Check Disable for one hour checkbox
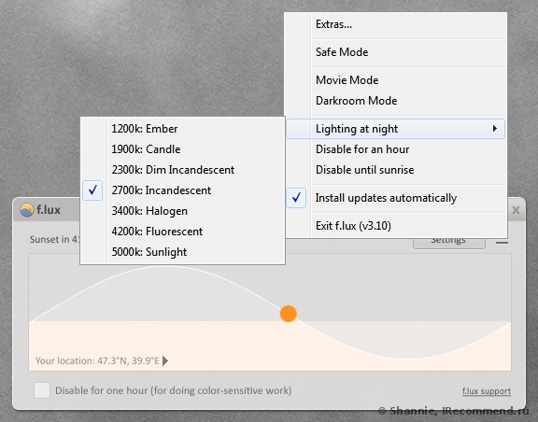538x422 pixels. (42, 390)
